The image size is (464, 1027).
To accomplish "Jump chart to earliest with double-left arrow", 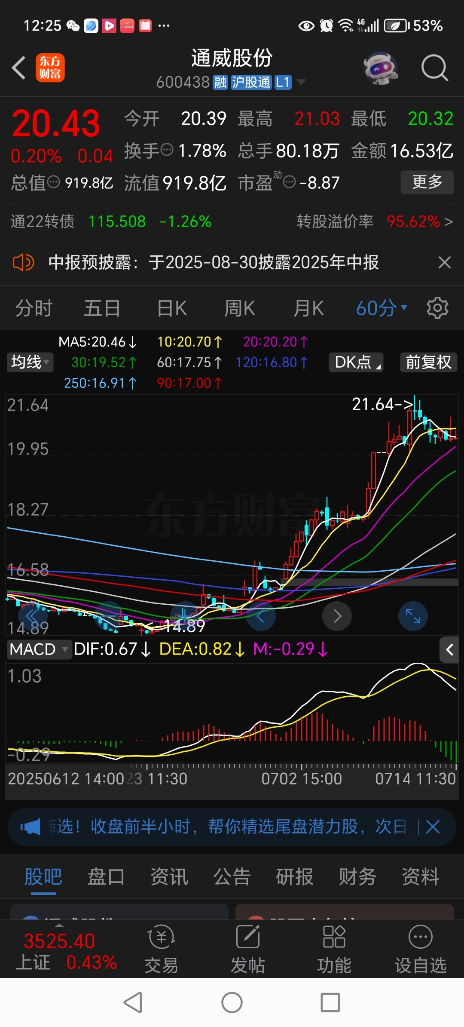I will pos(32,616).
